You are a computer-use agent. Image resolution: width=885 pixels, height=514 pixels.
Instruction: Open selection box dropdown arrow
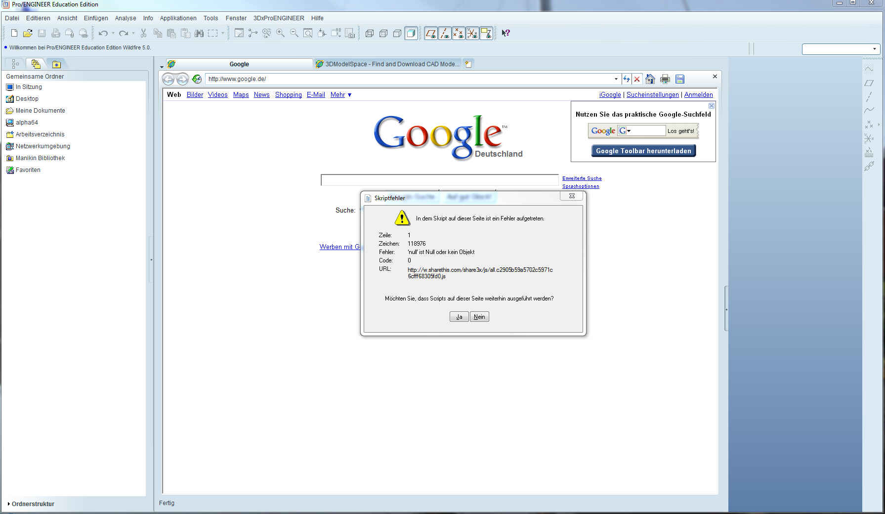click(223, 33)
